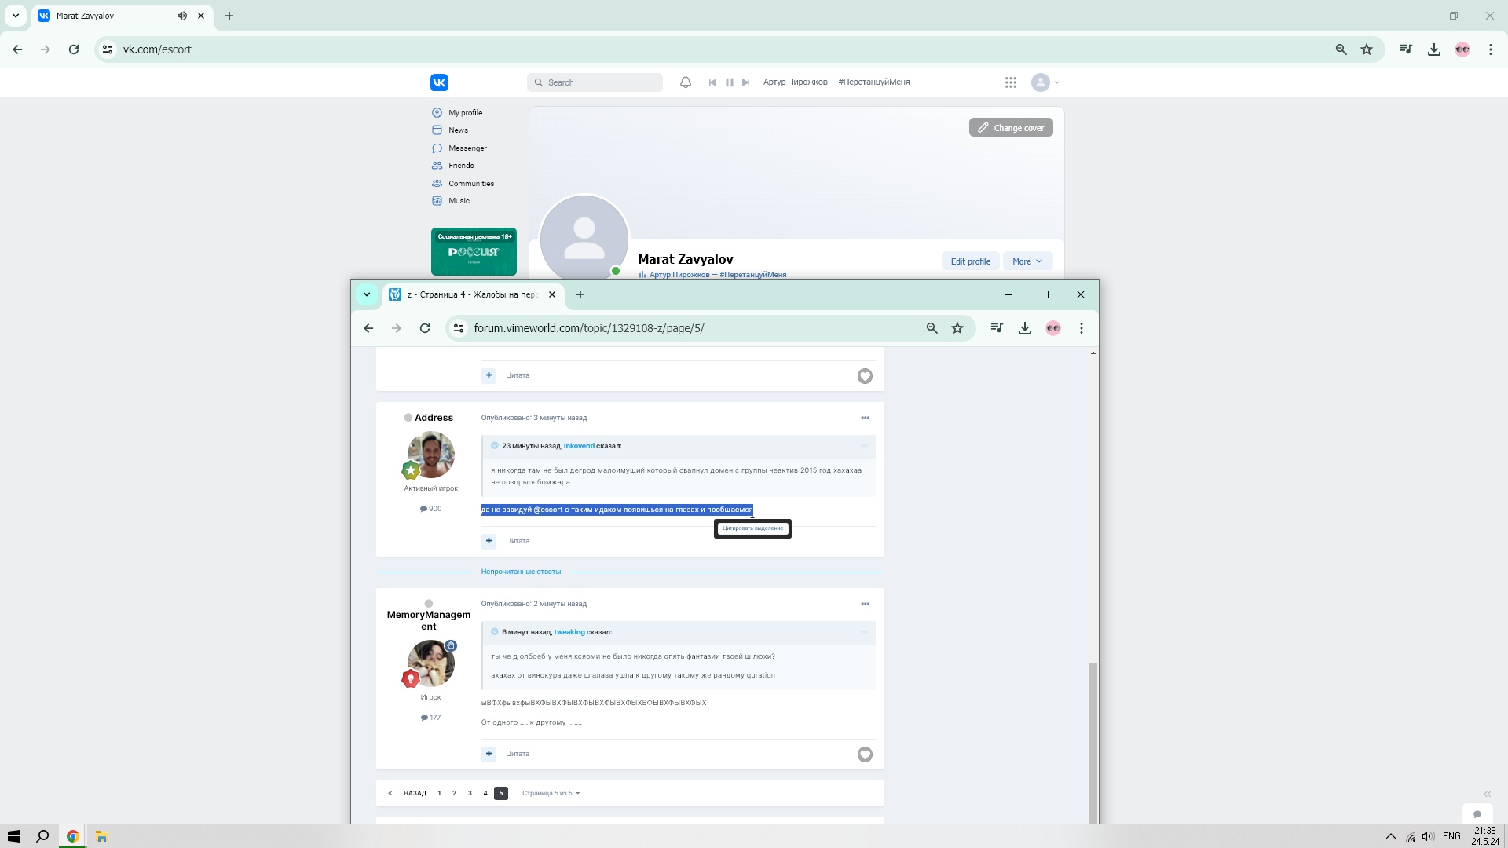Click the Edit profile button

click(970, 261)
